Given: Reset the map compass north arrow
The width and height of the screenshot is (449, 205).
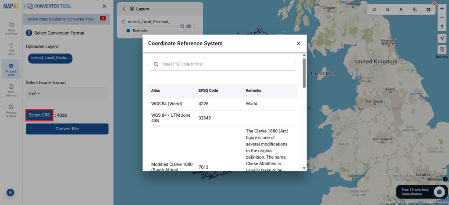Looking at the screenshot, I should coord(442,26).
